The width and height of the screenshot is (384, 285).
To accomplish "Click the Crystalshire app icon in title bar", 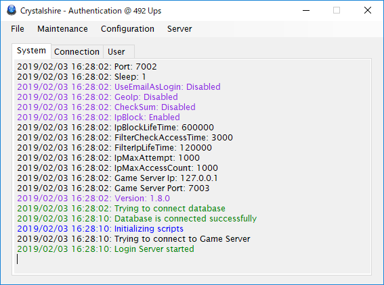I will pyautogui.click(x=12, y=11).
